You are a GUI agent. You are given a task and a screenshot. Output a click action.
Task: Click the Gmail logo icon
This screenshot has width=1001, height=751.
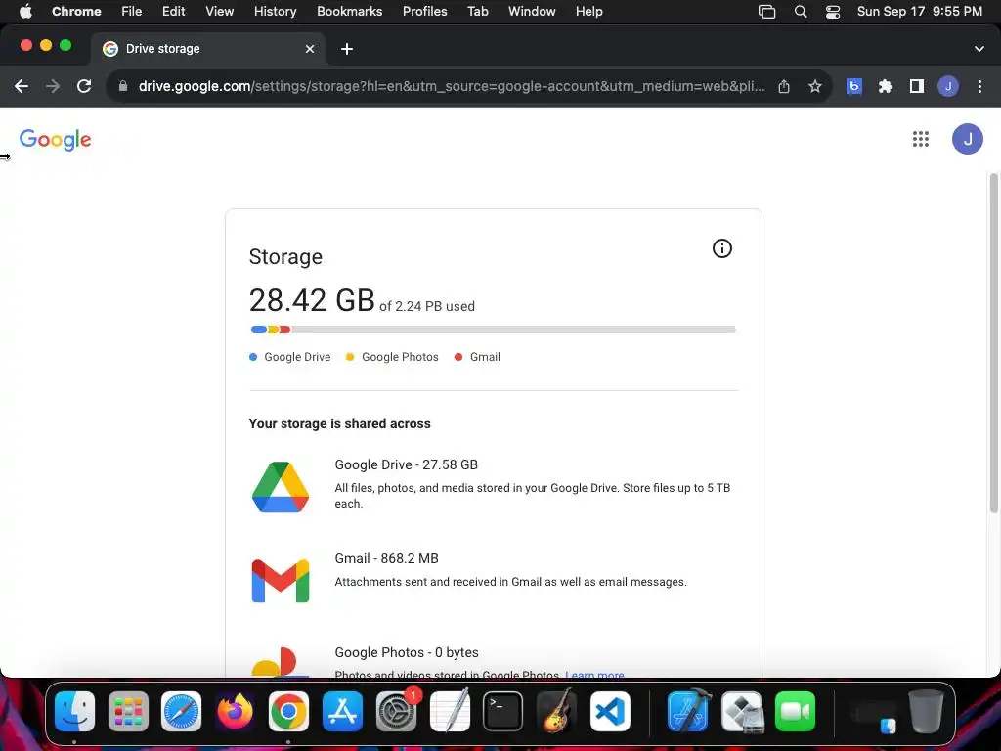[x=281, y=581]
